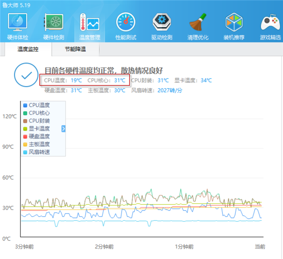Switch to the 温度监控 tab
Screen dimensions: 283x259
click(28, 49)
